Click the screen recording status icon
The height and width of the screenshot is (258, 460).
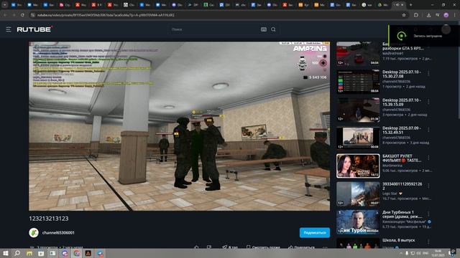401,36
